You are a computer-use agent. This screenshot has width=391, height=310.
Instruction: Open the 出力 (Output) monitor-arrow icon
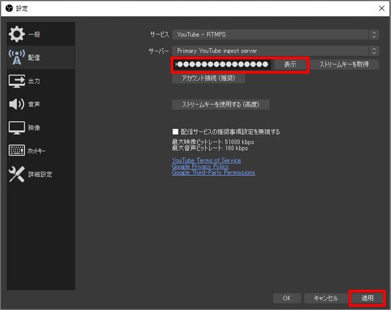(16, 81)
